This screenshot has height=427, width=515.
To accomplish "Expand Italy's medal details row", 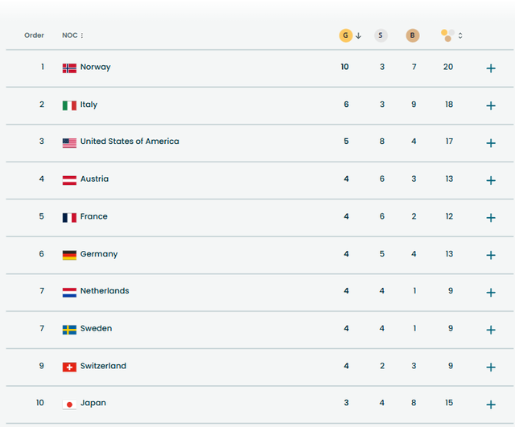I will [x=491, y=105].
